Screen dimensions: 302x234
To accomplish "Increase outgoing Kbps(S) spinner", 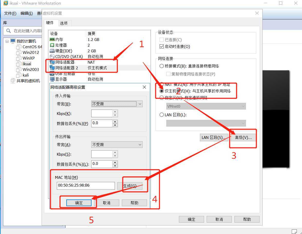I will point(115,153).
